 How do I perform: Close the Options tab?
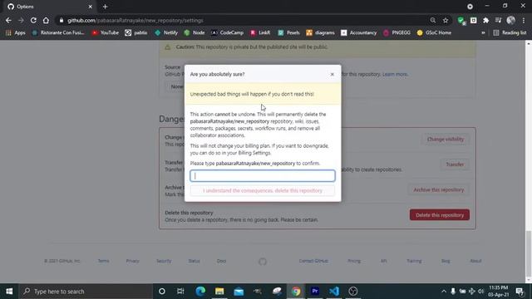click(91, 7)
